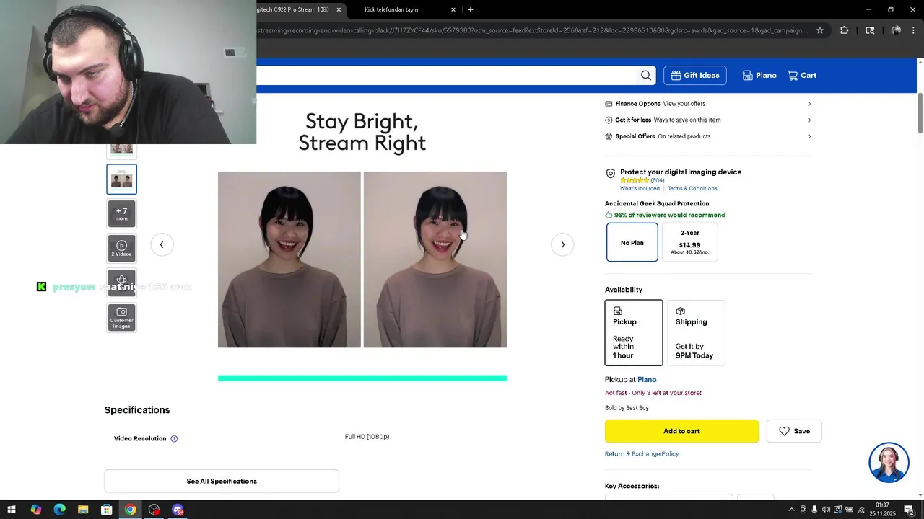Image resolution: width=924 pixels, height=519 pixels.
Task: Open the 2 Videos thumbnail
Action: (121, 248)
